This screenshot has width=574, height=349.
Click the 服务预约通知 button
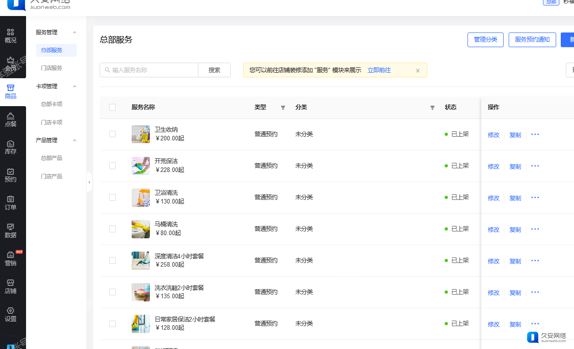coord(532,40)
